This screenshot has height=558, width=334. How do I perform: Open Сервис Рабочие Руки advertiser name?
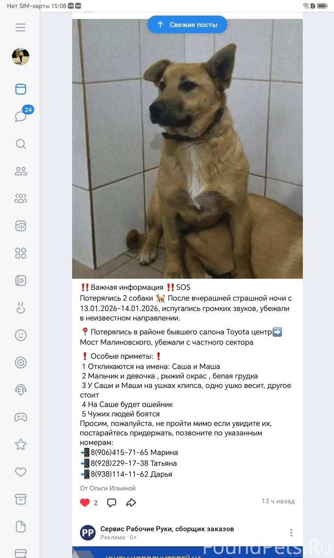coord(167,528)
